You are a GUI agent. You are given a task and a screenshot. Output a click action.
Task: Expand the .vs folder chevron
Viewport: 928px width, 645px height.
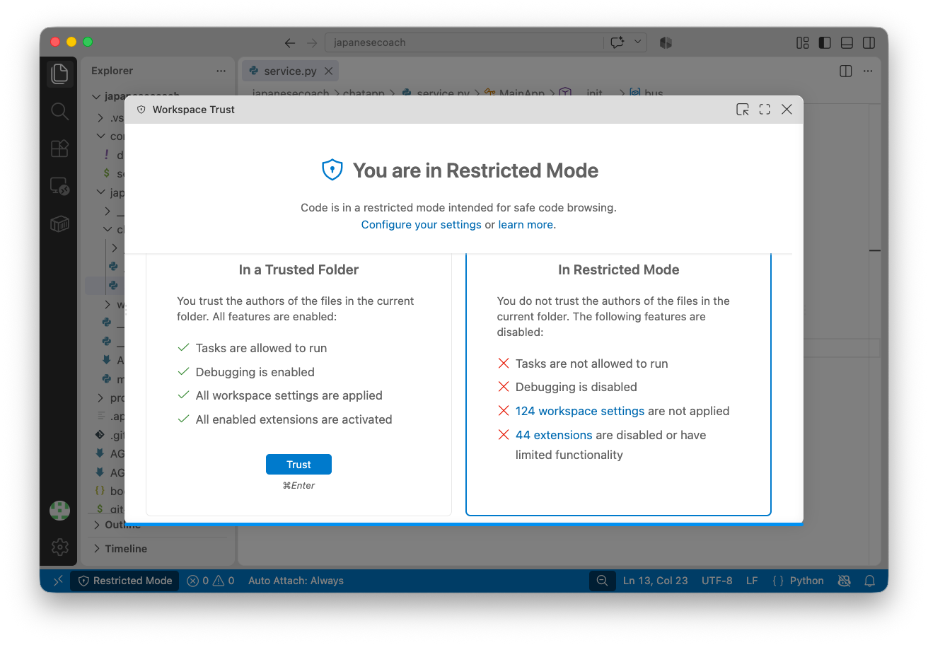(x=100, y=117)
